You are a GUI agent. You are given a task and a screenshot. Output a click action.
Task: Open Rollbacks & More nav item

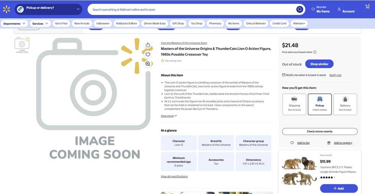[x=126, y=24]
